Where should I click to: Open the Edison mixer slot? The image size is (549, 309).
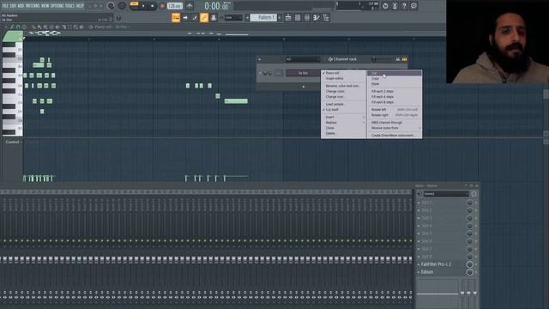[427, 272]
